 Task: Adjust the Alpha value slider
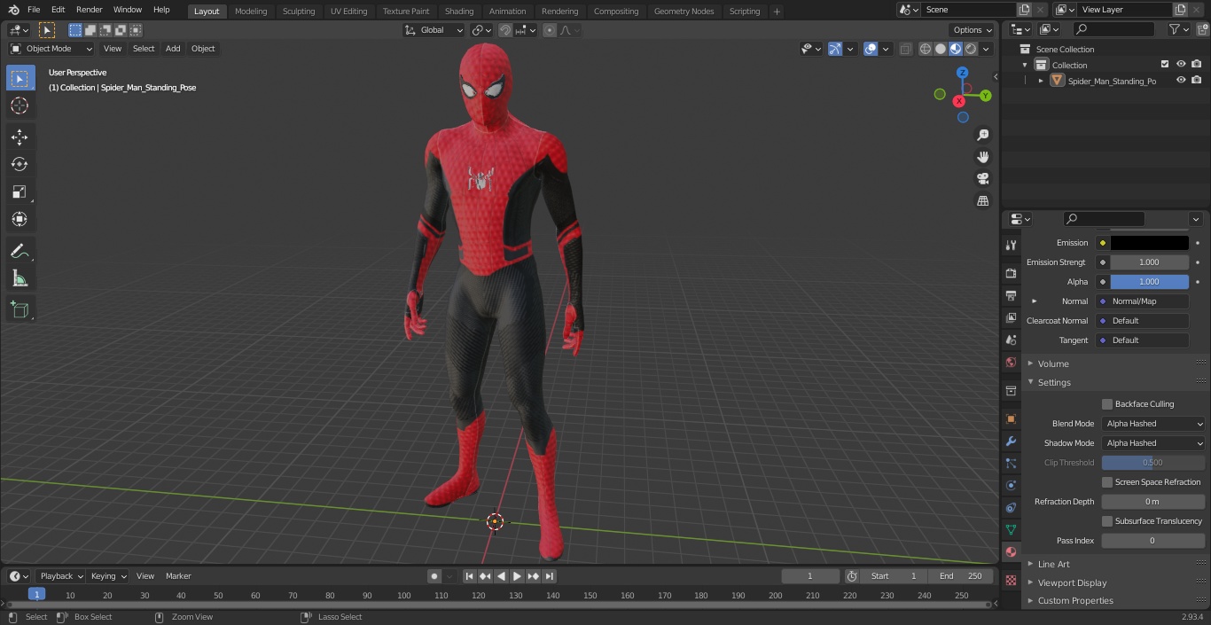1149,282
